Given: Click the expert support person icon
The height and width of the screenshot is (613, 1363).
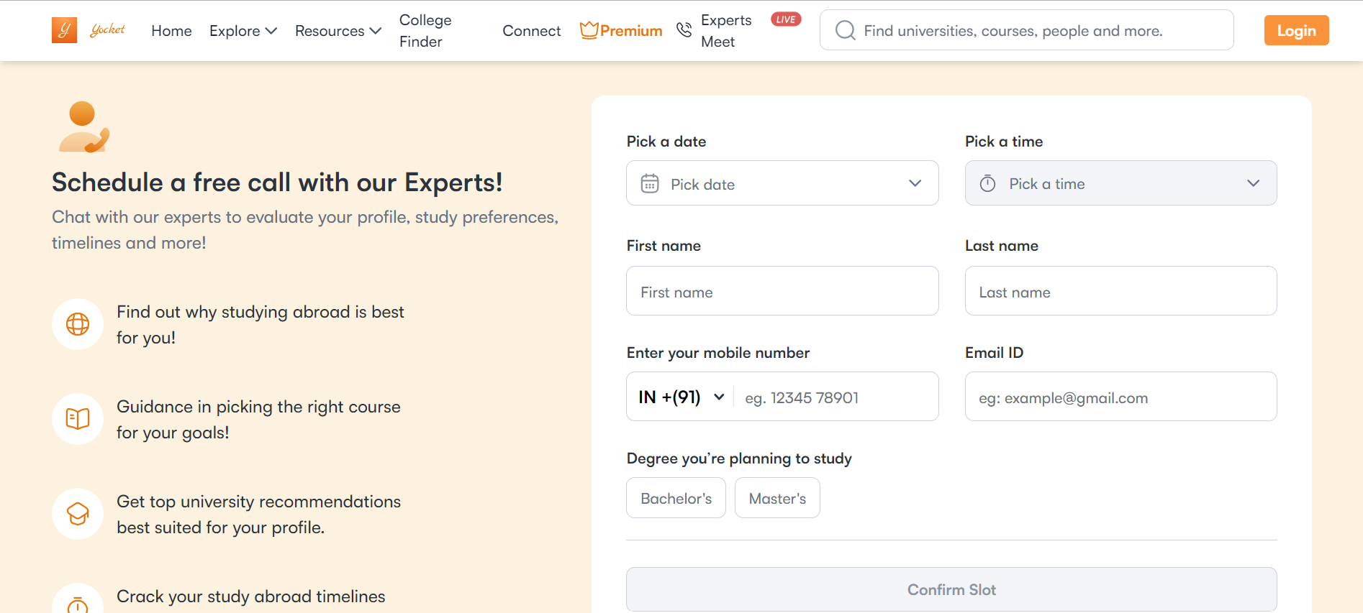Looking at the screenshot, I should tap(83, 127).
